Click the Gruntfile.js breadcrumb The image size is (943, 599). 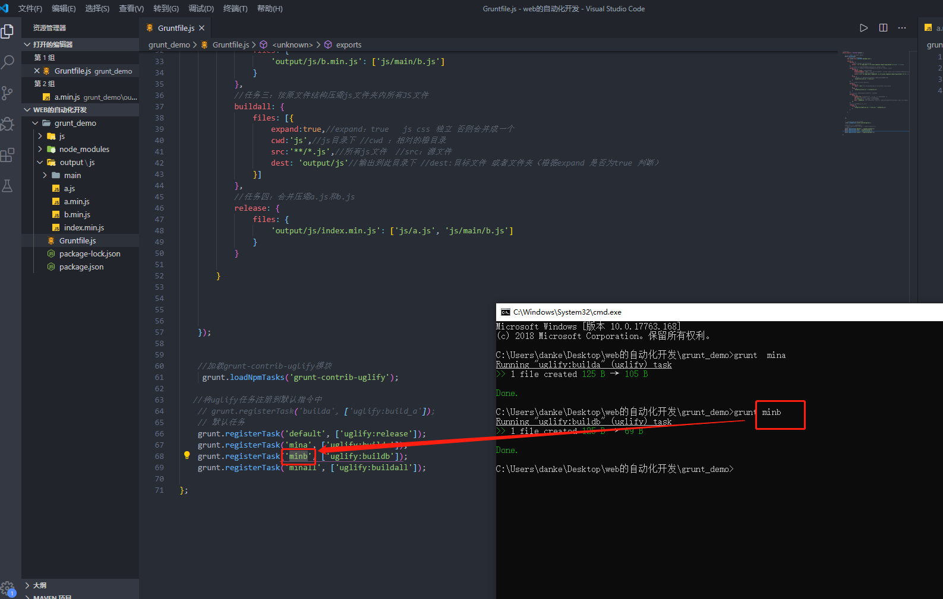point(231,45)
